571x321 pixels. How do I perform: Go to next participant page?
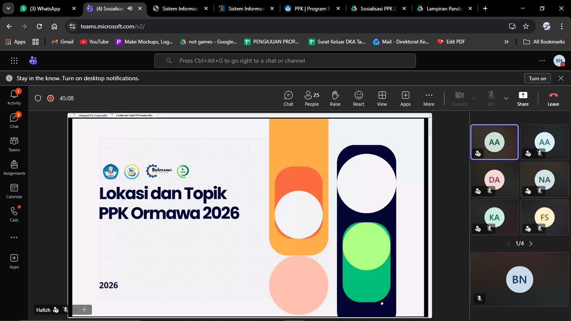(531, 244)
